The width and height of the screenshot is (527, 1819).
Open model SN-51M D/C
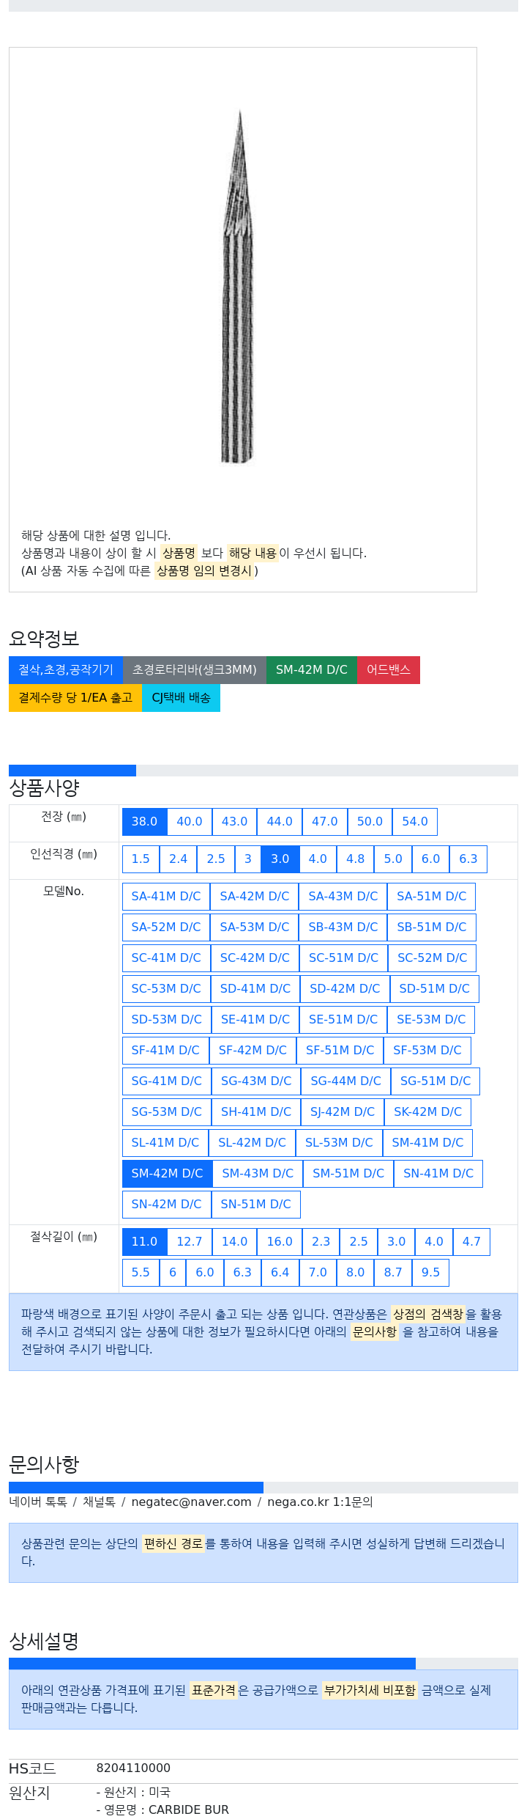click(255, 1205)
